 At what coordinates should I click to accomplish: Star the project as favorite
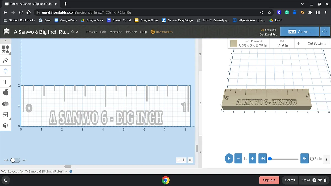coord(73,32)
